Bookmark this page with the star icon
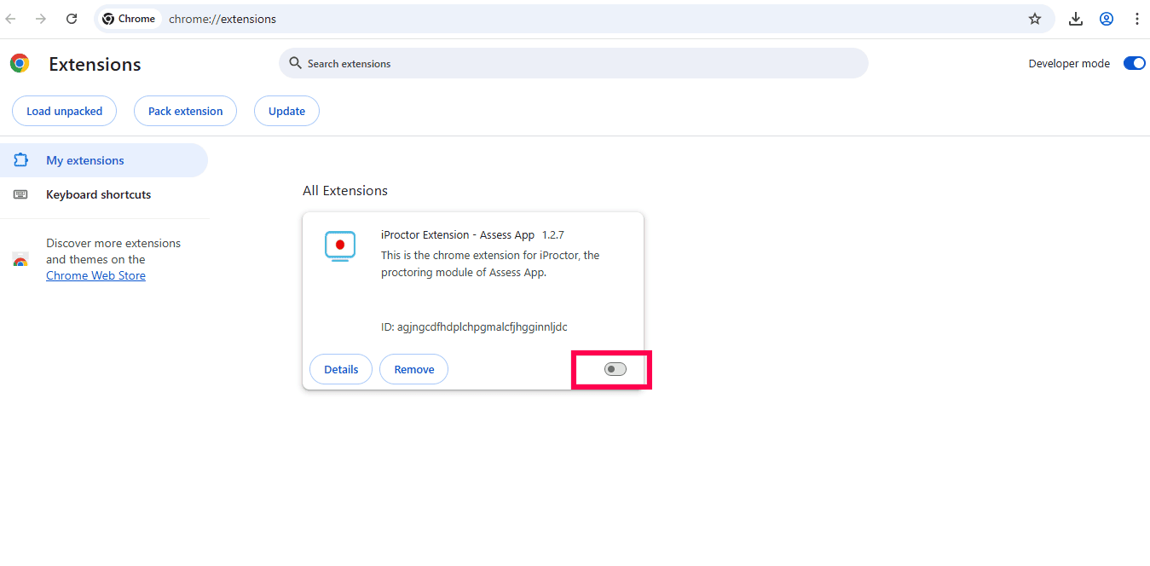The height and width of the screenshot is (566, 1150). [x=1034, y=19]
